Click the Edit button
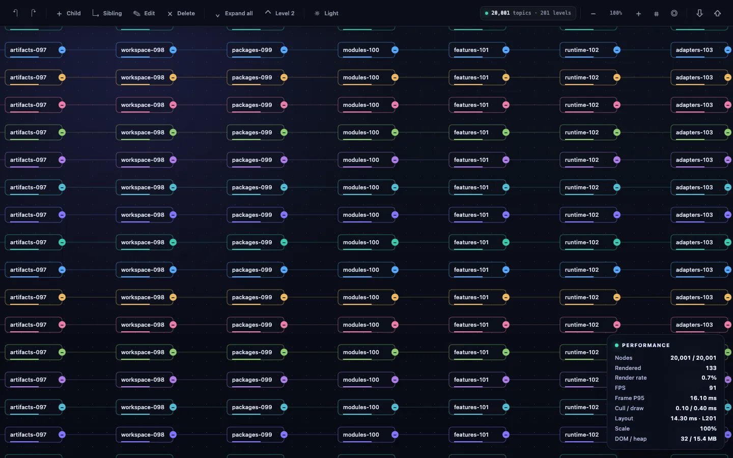 click(x=144, y=13)
